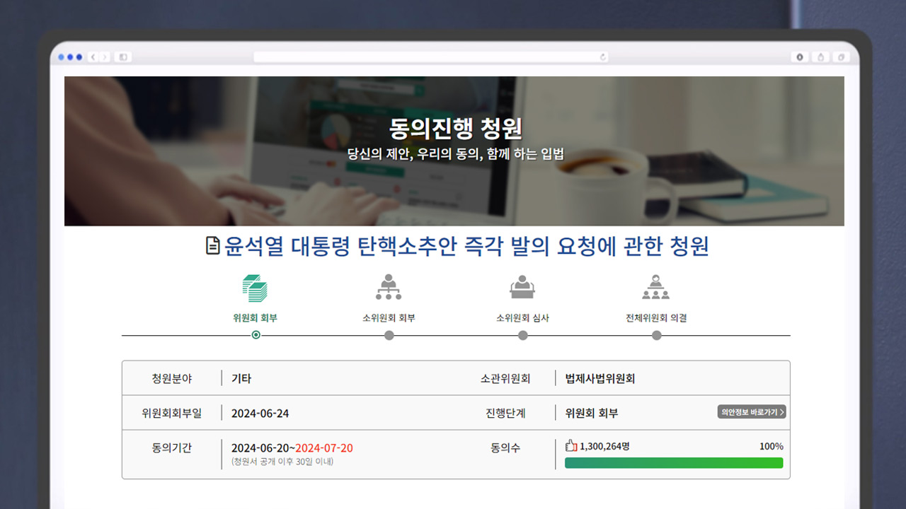The width and height of the screenshot is (906, 509).
Task: Click the thumbs-up icon next to the agreement count
Action: click(570, 446)
